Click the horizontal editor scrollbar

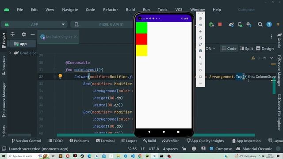156,135
